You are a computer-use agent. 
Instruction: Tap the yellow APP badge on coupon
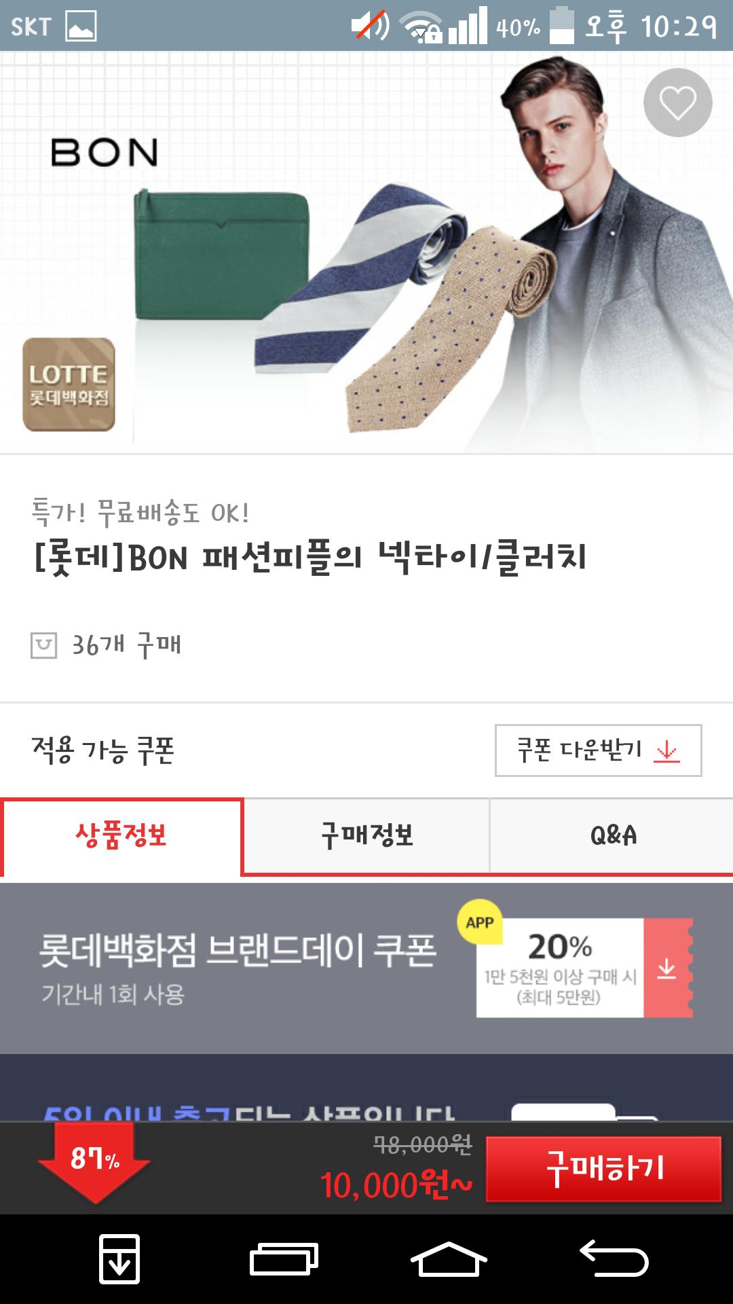coord(480,922)
